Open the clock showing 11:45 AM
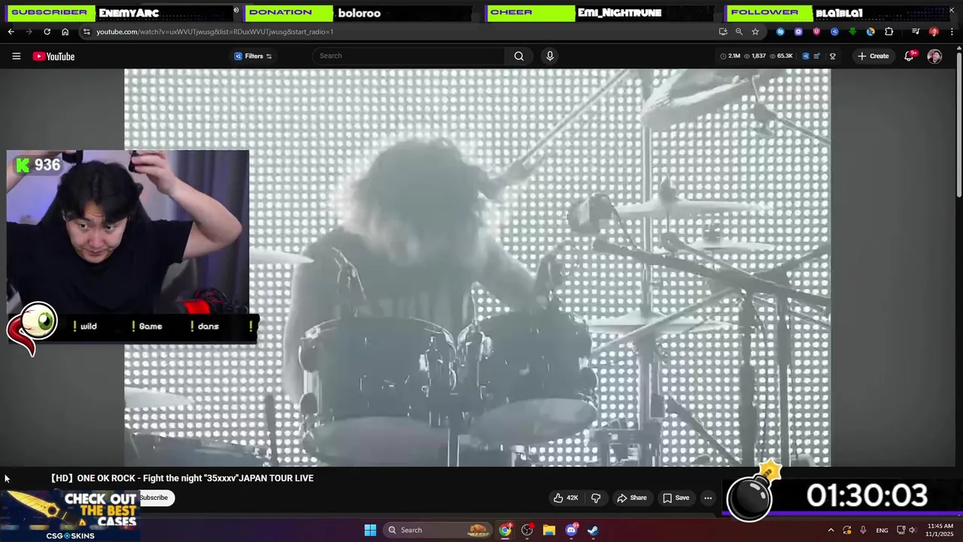This screenshot has width=963, height=542. tap(940, 530)
